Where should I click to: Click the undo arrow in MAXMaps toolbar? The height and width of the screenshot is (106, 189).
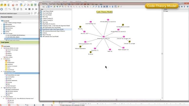pos(90,6)
